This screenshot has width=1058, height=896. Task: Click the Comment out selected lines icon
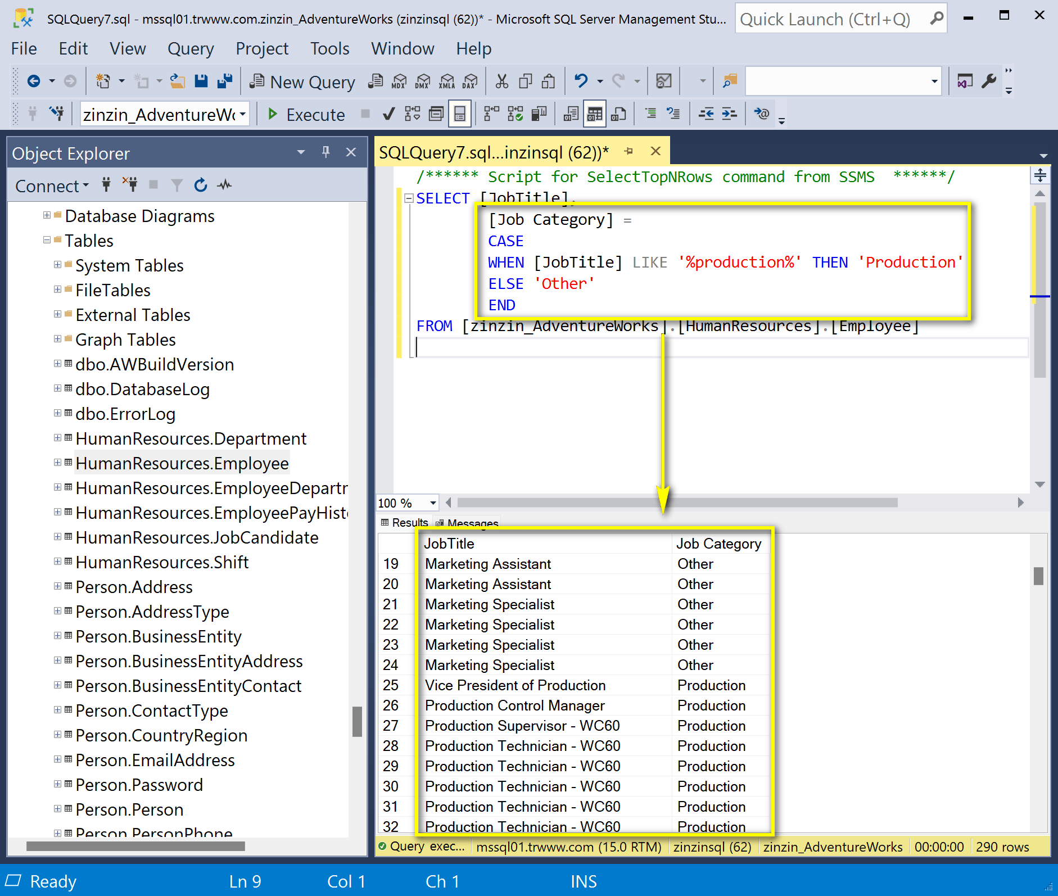click(x=650, y=114)
